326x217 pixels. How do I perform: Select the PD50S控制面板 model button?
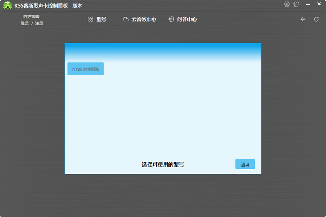(85, 70)
